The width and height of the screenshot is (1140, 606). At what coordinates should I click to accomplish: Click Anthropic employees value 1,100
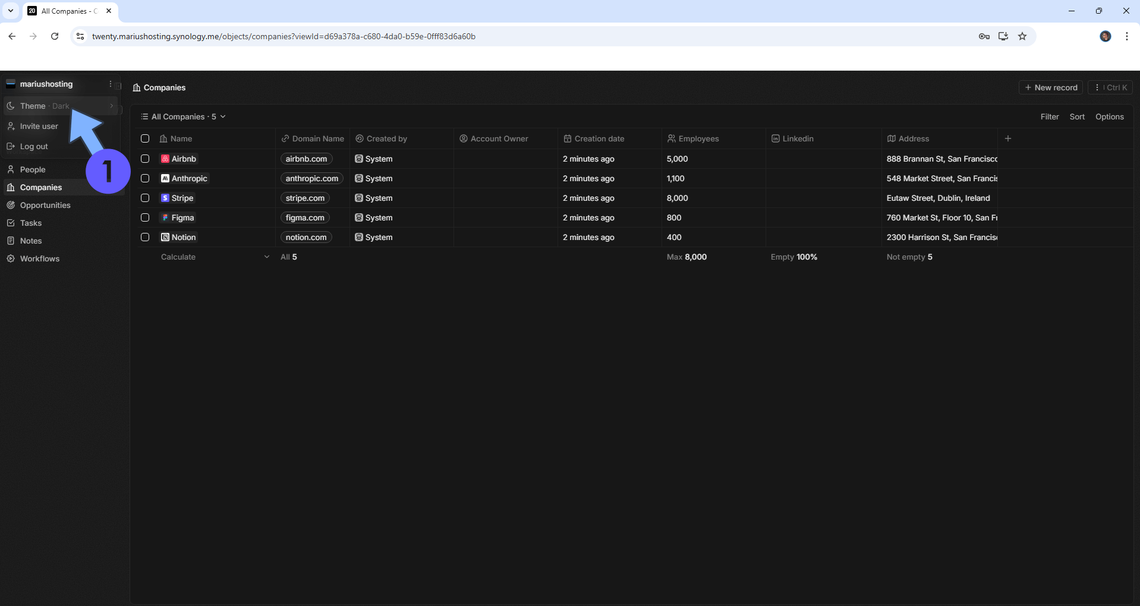pos(676,178)
